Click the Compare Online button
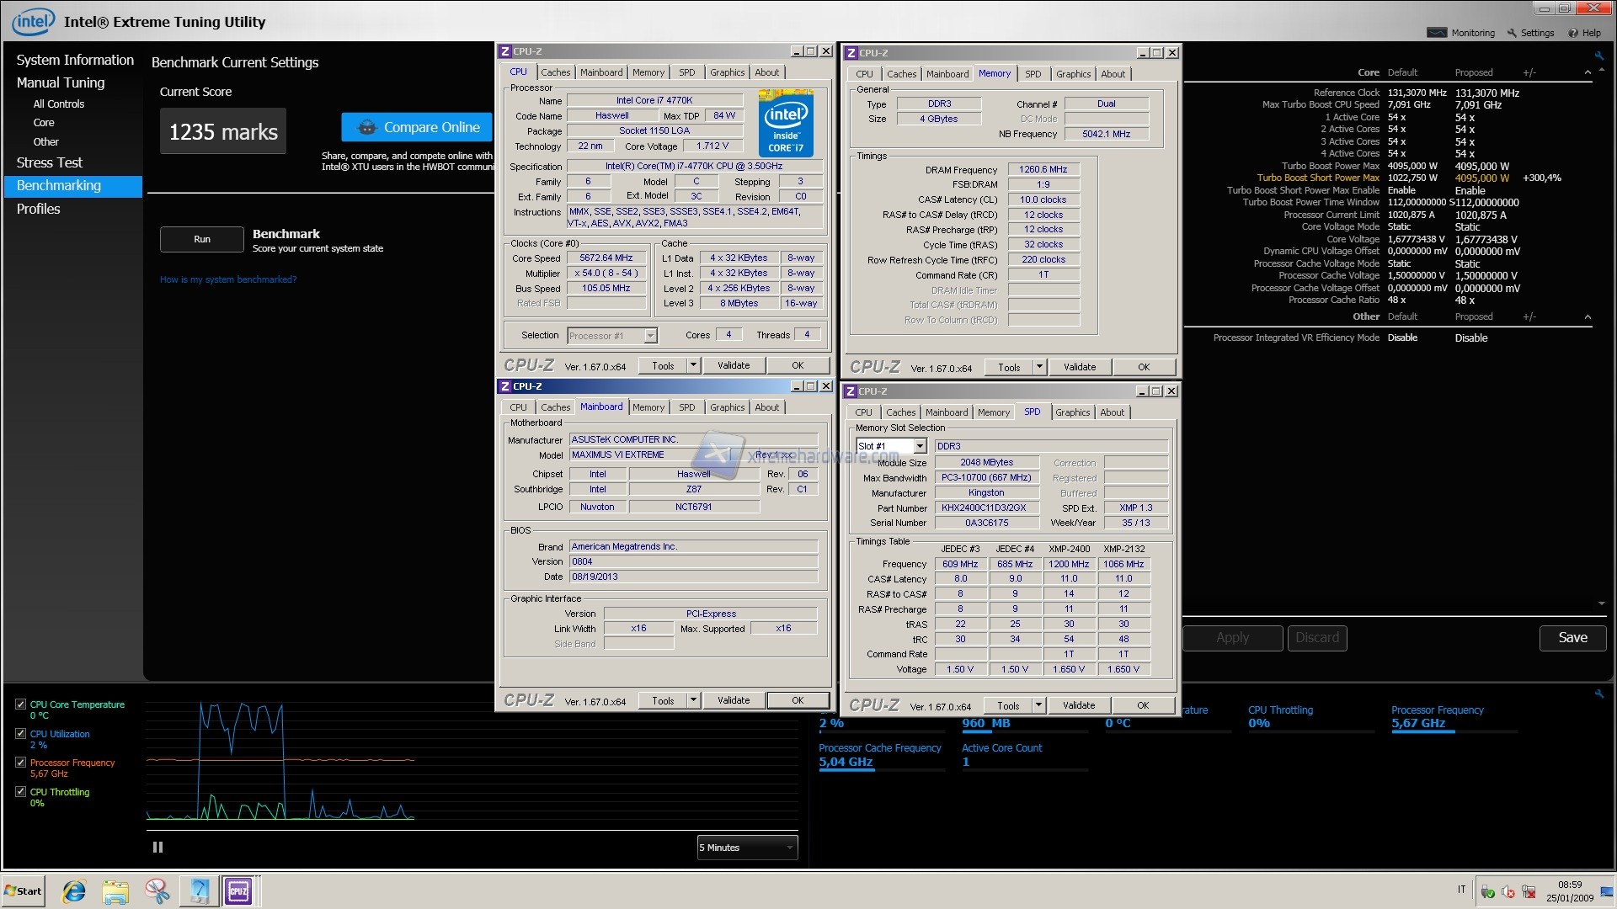The height and width of the screenshot is (909, 1617). tap(417, 127)
